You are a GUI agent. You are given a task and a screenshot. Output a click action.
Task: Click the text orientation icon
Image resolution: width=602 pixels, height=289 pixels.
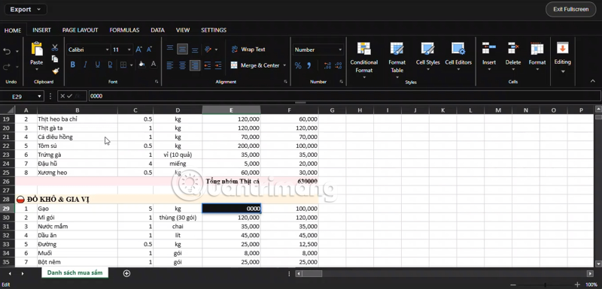point(208,50)
